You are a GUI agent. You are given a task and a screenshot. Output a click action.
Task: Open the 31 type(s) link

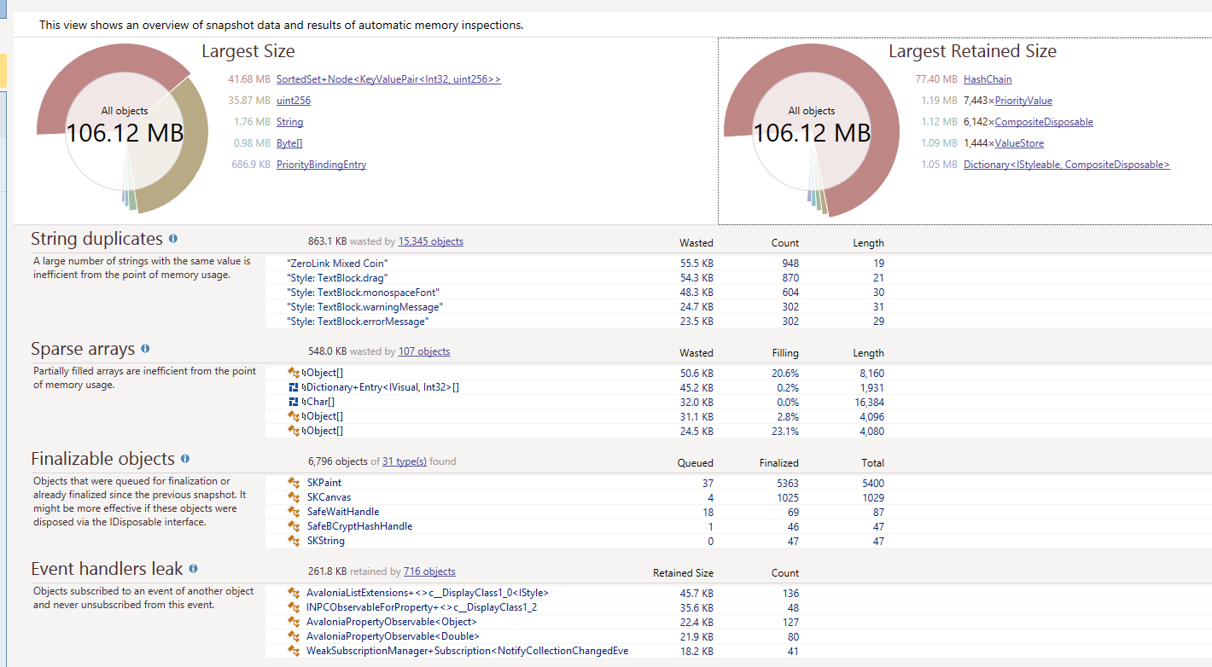pos(405,461)
